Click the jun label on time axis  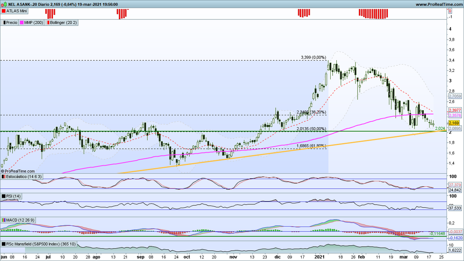(4, 256)
